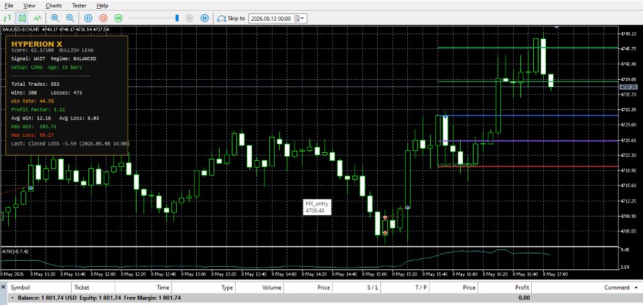Click the ATR(14) 7.42 indicator label

coord(15,251)
